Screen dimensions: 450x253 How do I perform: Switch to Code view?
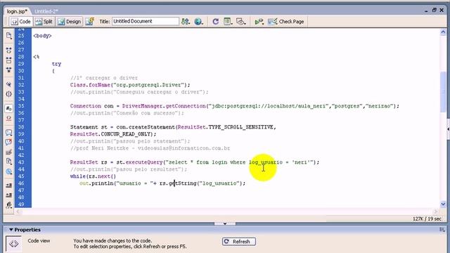(21, 22)
